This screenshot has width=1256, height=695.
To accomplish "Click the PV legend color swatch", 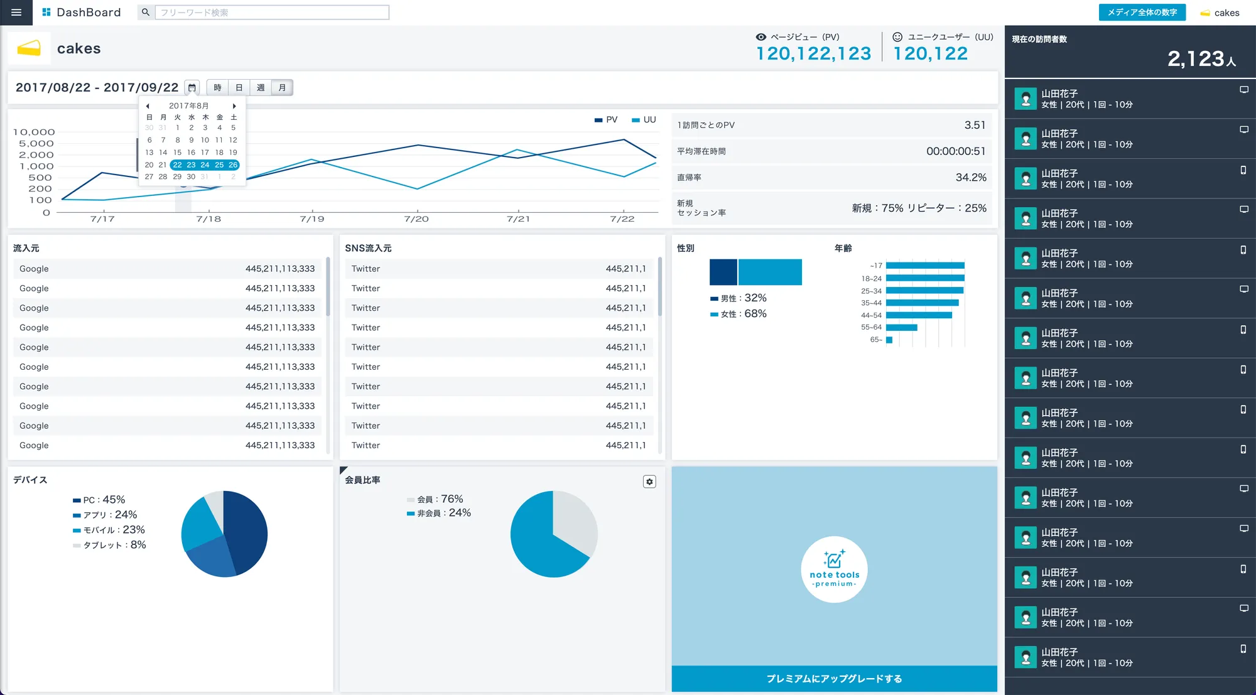I will (598, 120).
